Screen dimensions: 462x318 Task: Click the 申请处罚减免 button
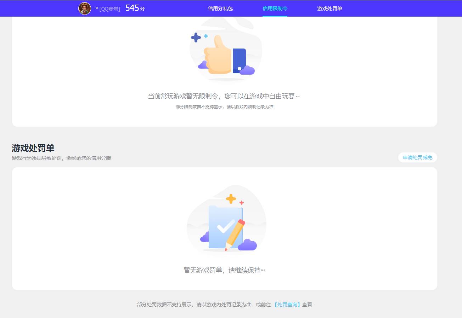[417, 157]
